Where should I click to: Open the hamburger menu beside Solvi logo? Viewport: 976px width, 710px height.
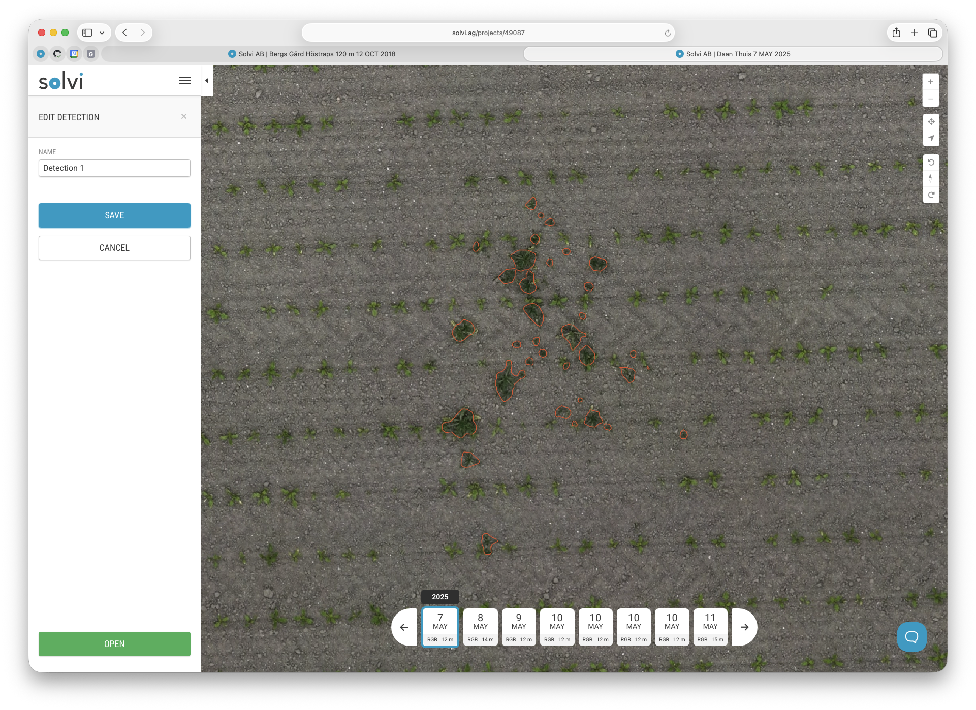coord(185,80)
